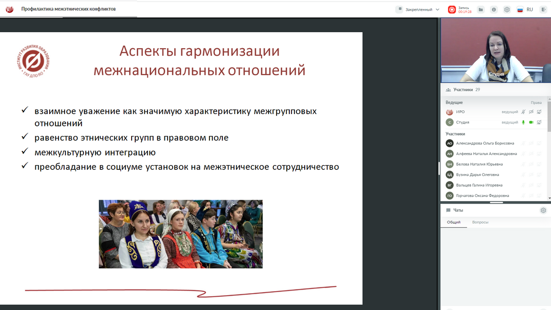Toggle ИРО's screen sharing permission

(539, 112)
